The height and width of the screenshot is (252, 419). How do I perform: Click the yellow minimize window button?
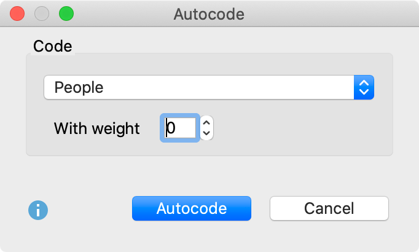coord(42,13)
